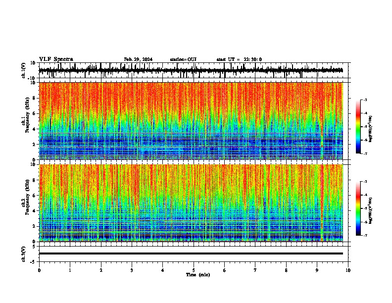The width and height of the screenshot is (392, 303).
Task: Click the time axis tick label "0"
Action: coord(39,270)
